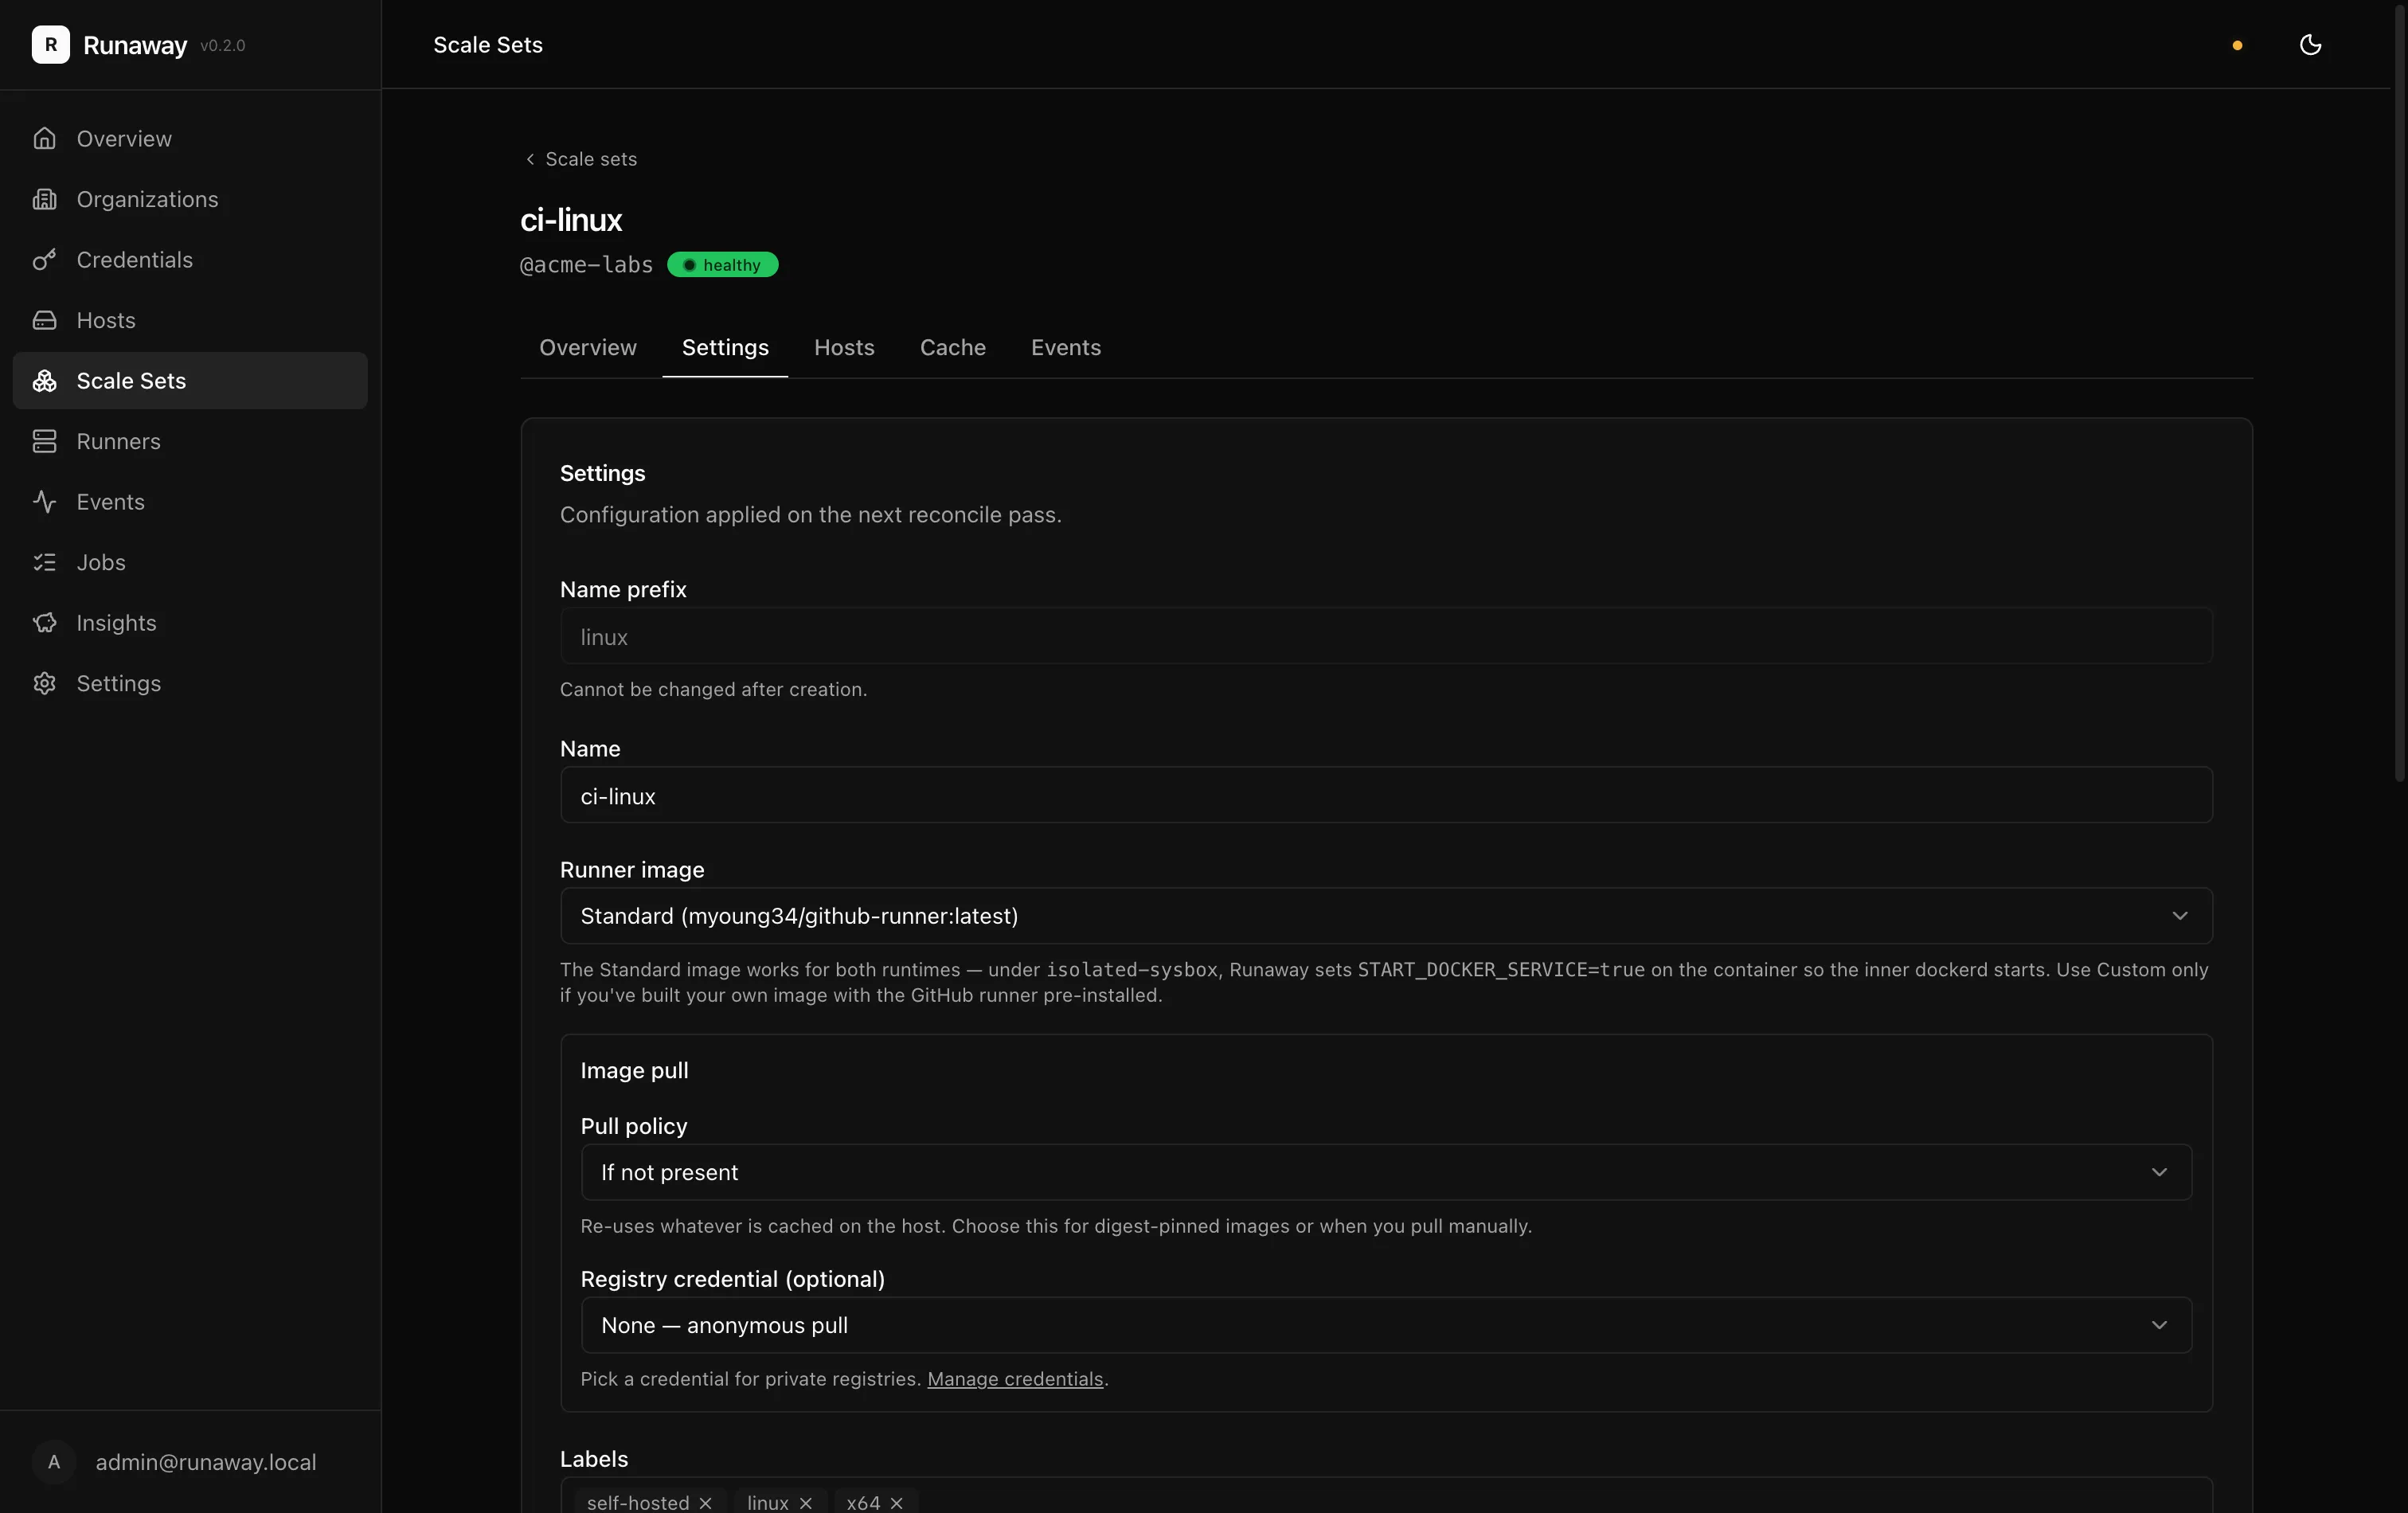This screenshot has width=2408, height=1513.
Task: Open the Pull policy dropdown
Action: tap(1386, 1172)
